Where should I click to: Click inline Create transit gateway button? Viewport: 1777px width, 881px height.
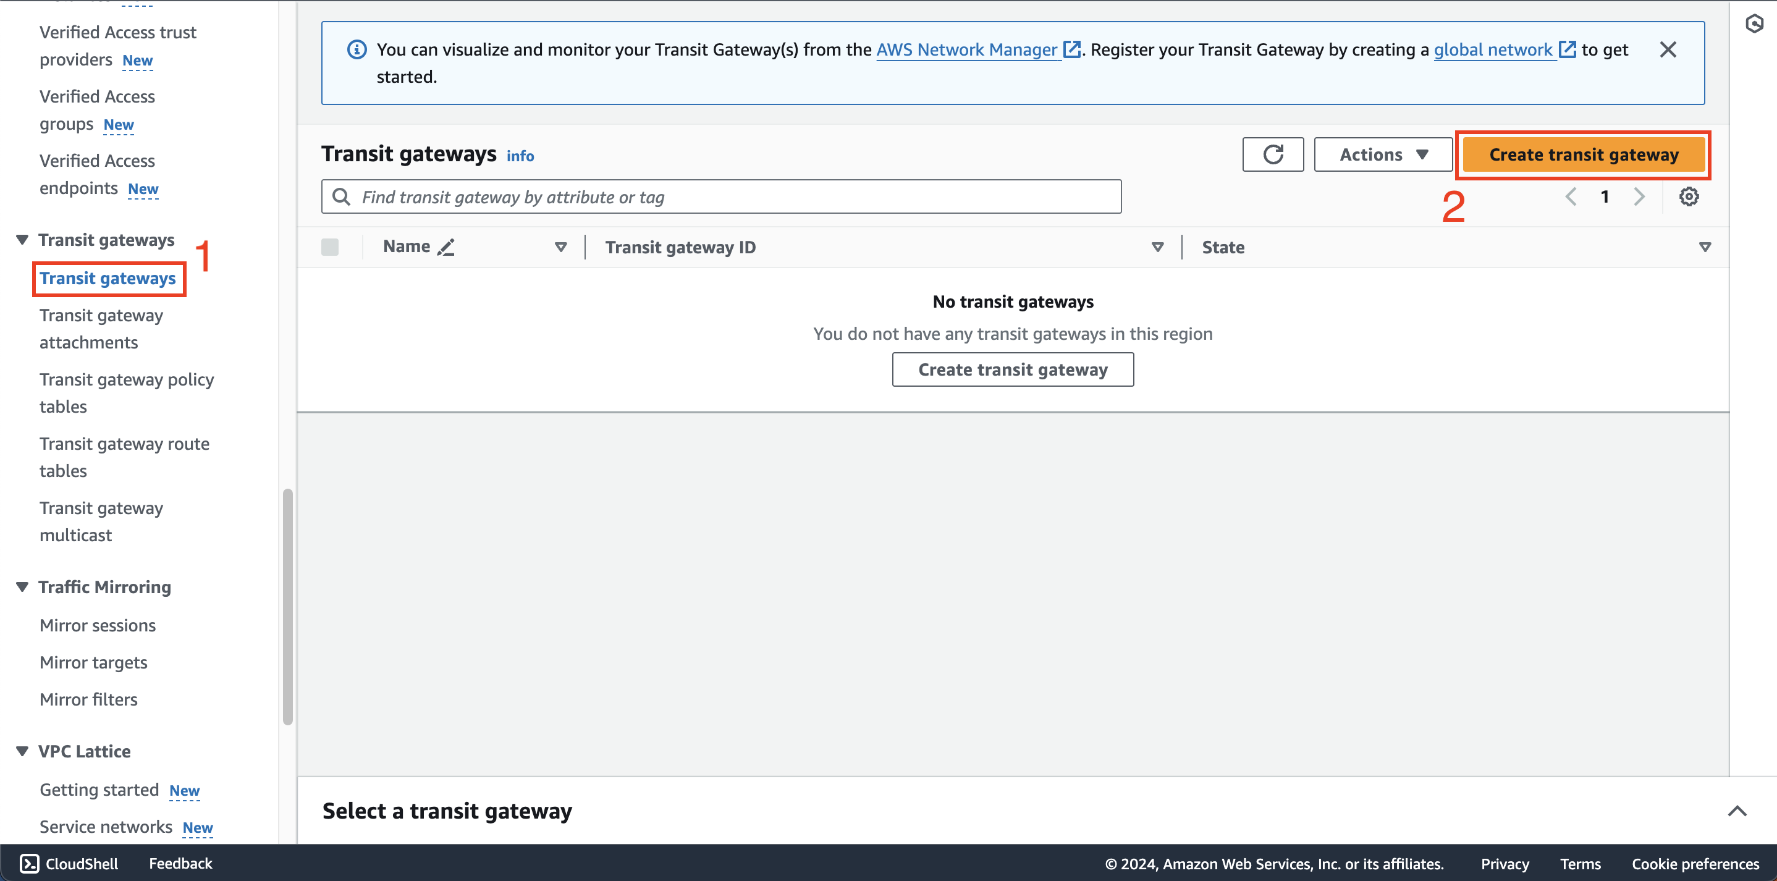pos(1013,368)
